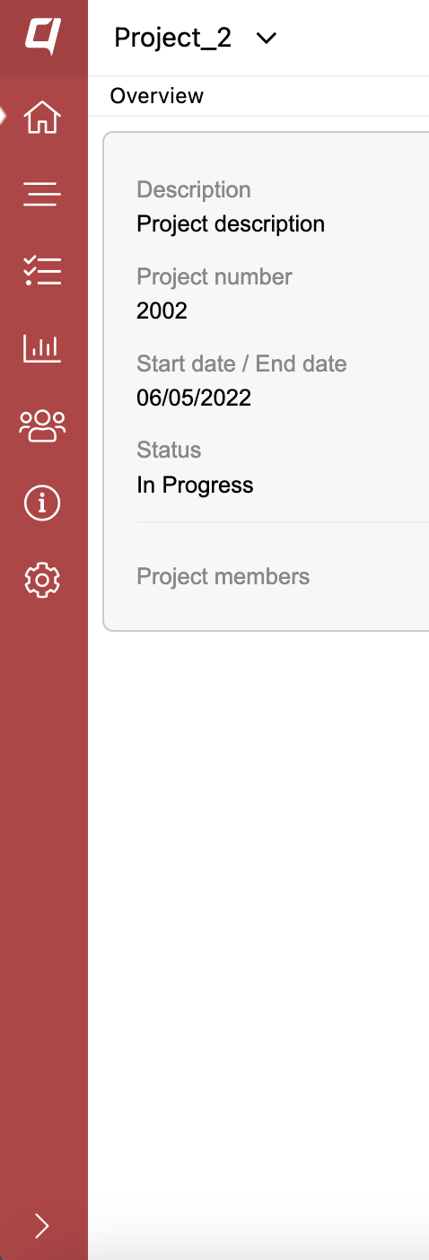Viewport: 429px width, 1260px height.
Task: Click the Status field label
Action: 169,450
